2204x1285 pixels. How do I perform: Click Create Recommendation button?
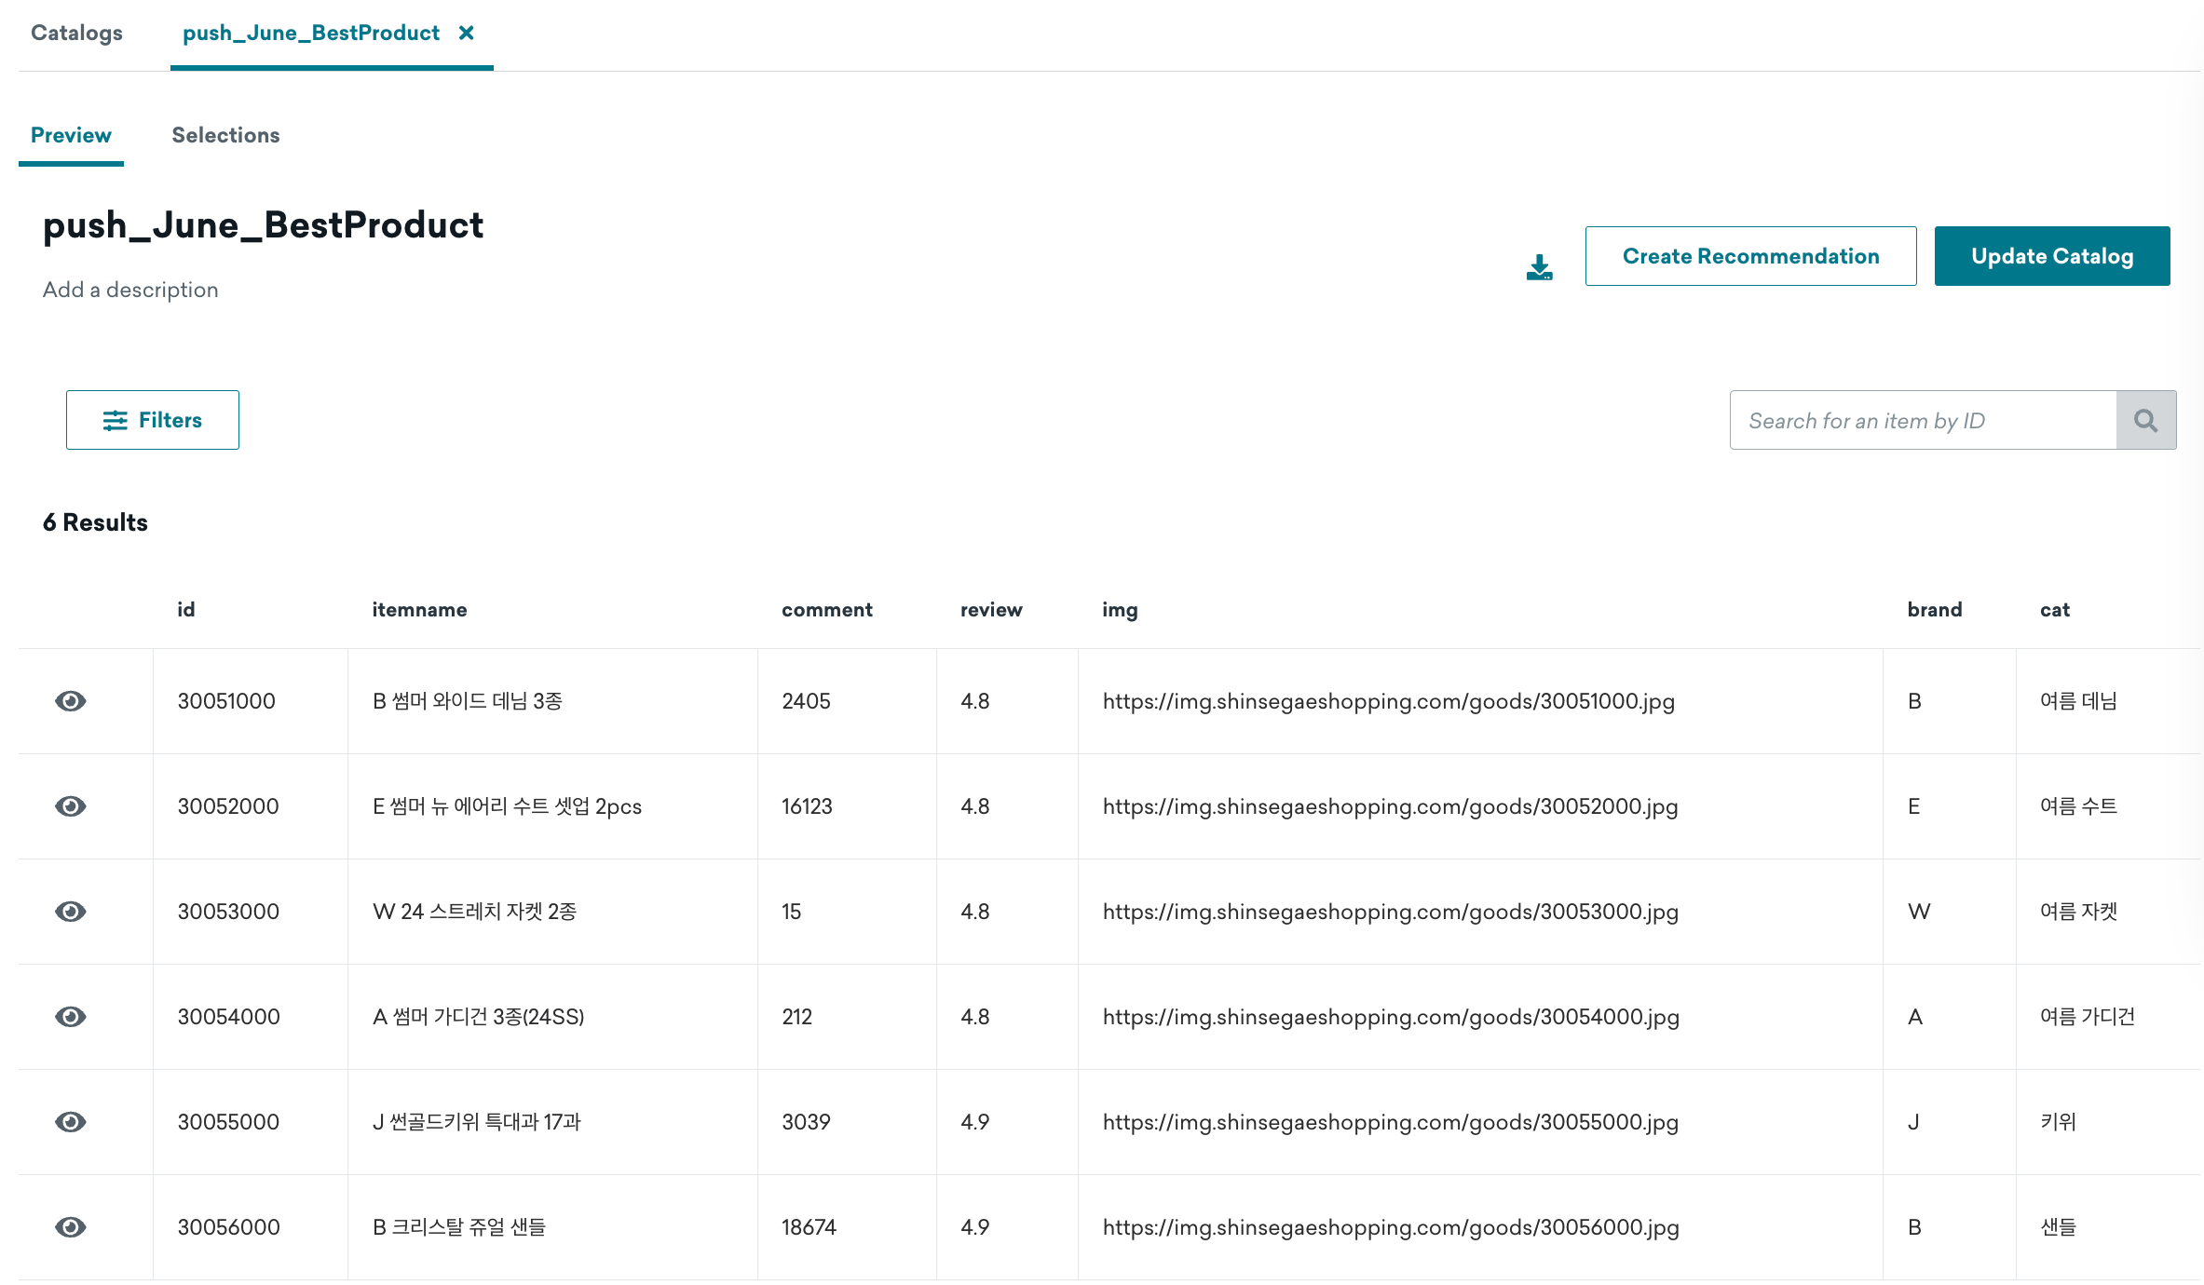click(1751, 256)
